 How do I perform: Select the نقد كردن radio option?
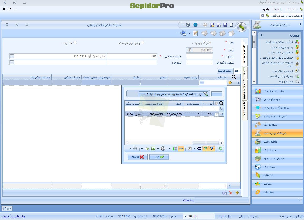[x=75, y=43]
